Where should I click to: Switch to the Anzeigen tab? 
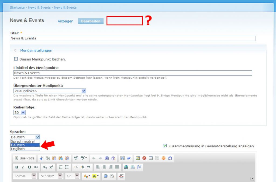click(65, 21)
